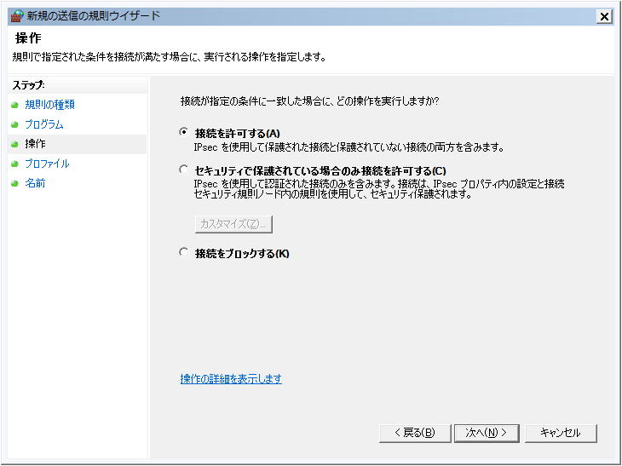The width and height of the screenshot is (622, 466).
Task: Jump to 名前 step
Action: click(x=35, y=183)
